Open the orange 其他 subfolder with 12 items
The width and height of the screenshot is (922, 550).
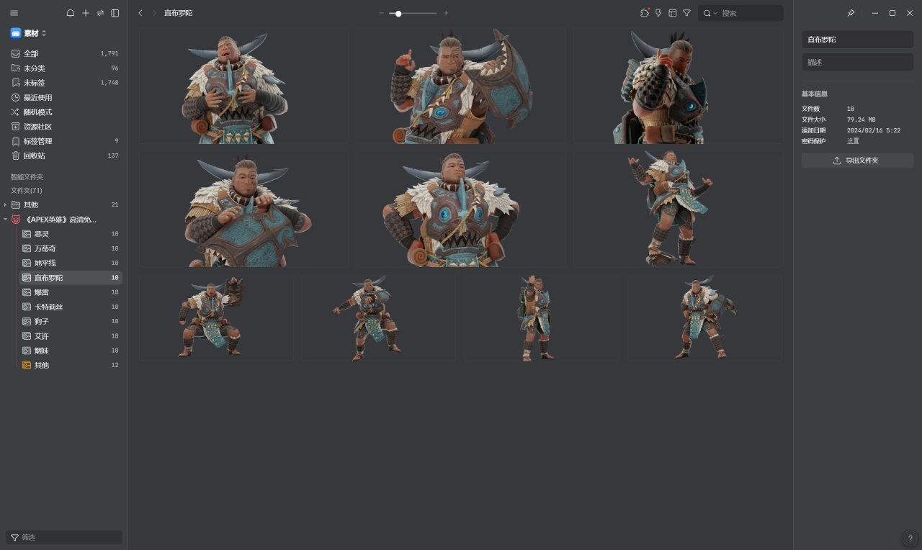70,365
